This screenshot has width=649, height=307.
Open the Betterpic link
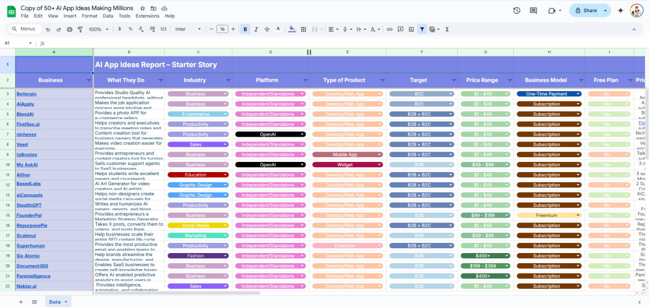click(x=26, y=94)
